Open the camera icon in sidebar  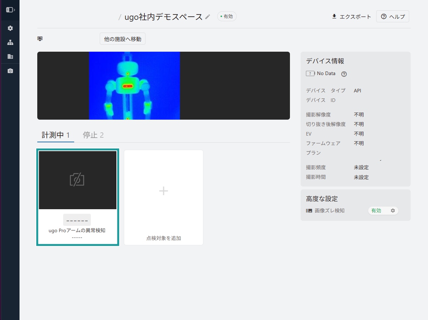click(x=10, y=71)
